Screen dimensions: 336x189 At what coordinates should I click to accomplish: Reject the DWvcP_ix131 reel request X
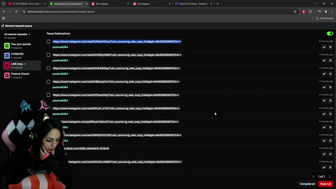point(330,114)
